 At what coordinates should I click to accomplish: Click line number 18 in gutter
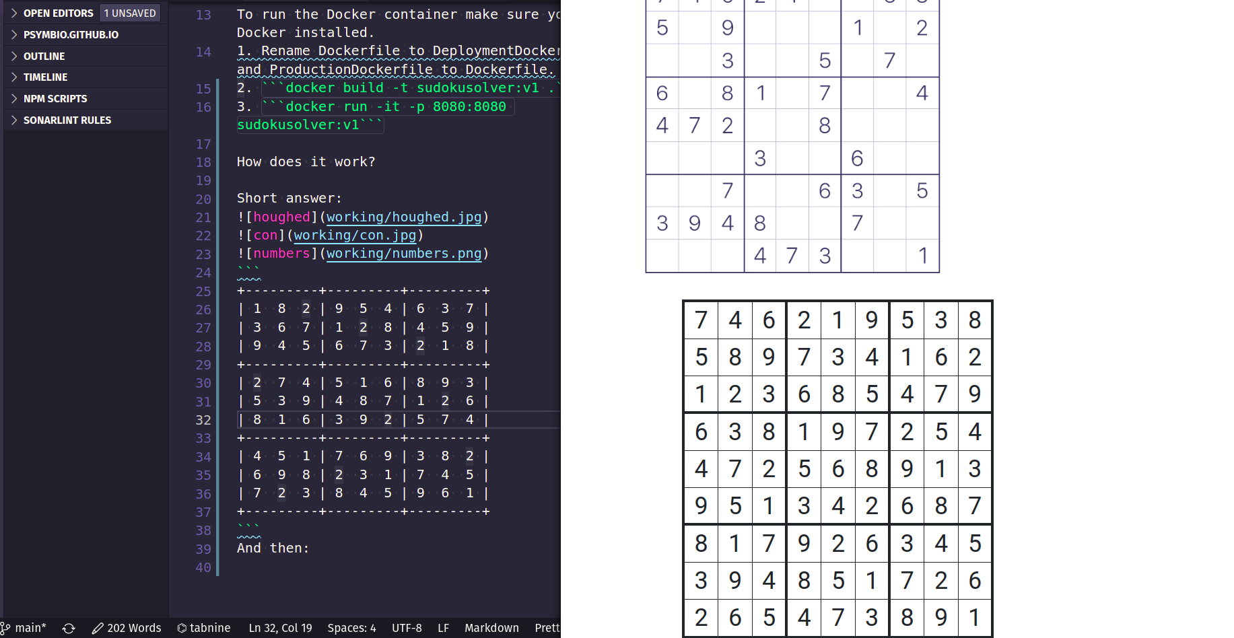(203, 162)
